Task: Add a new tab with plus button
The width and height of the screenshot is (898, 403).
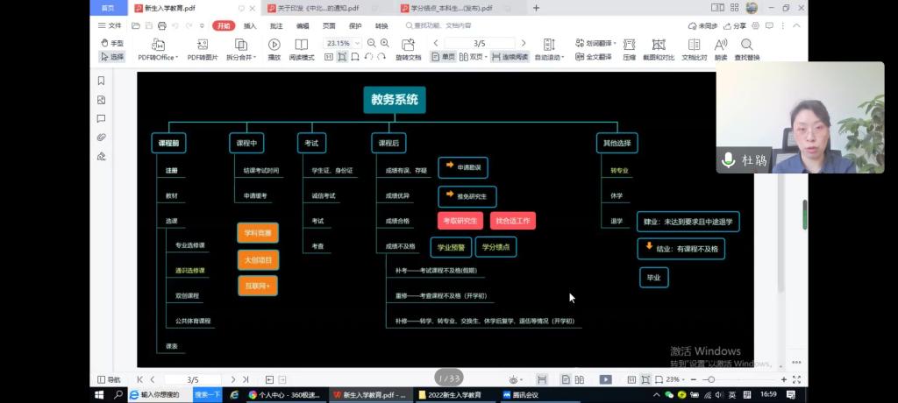Action: point(536,8)
